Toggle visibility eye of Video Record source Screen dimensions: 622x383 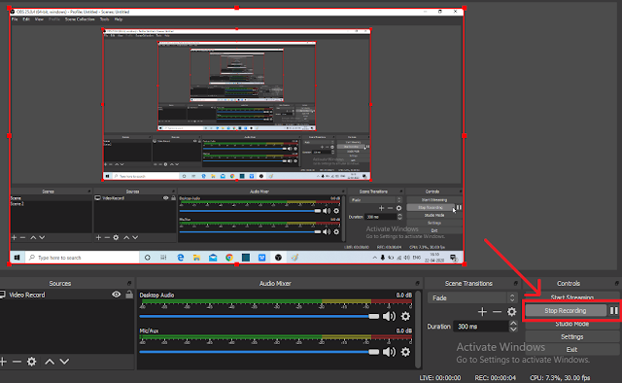point(117,295)
